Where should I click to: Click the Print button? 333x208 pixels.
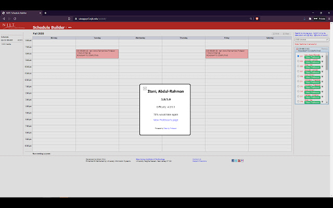(x=276, y=34)
